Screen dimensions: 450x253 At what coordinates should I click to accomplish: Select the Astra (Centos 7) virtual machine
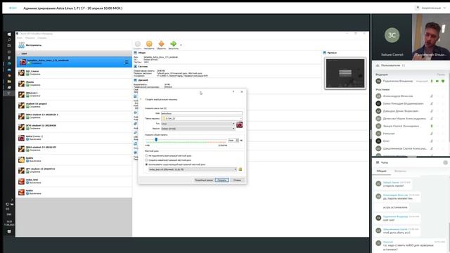(x=74, y=138)
